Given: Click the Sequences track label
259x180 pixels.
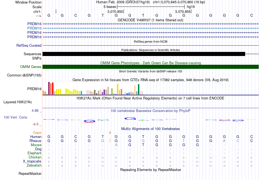Looking at the screenshot, I should coord(32,54).
